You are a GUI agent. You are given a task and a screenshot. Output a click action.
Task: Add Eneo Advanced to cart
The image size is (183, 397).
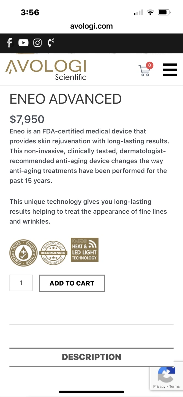[x=72, y=283]
